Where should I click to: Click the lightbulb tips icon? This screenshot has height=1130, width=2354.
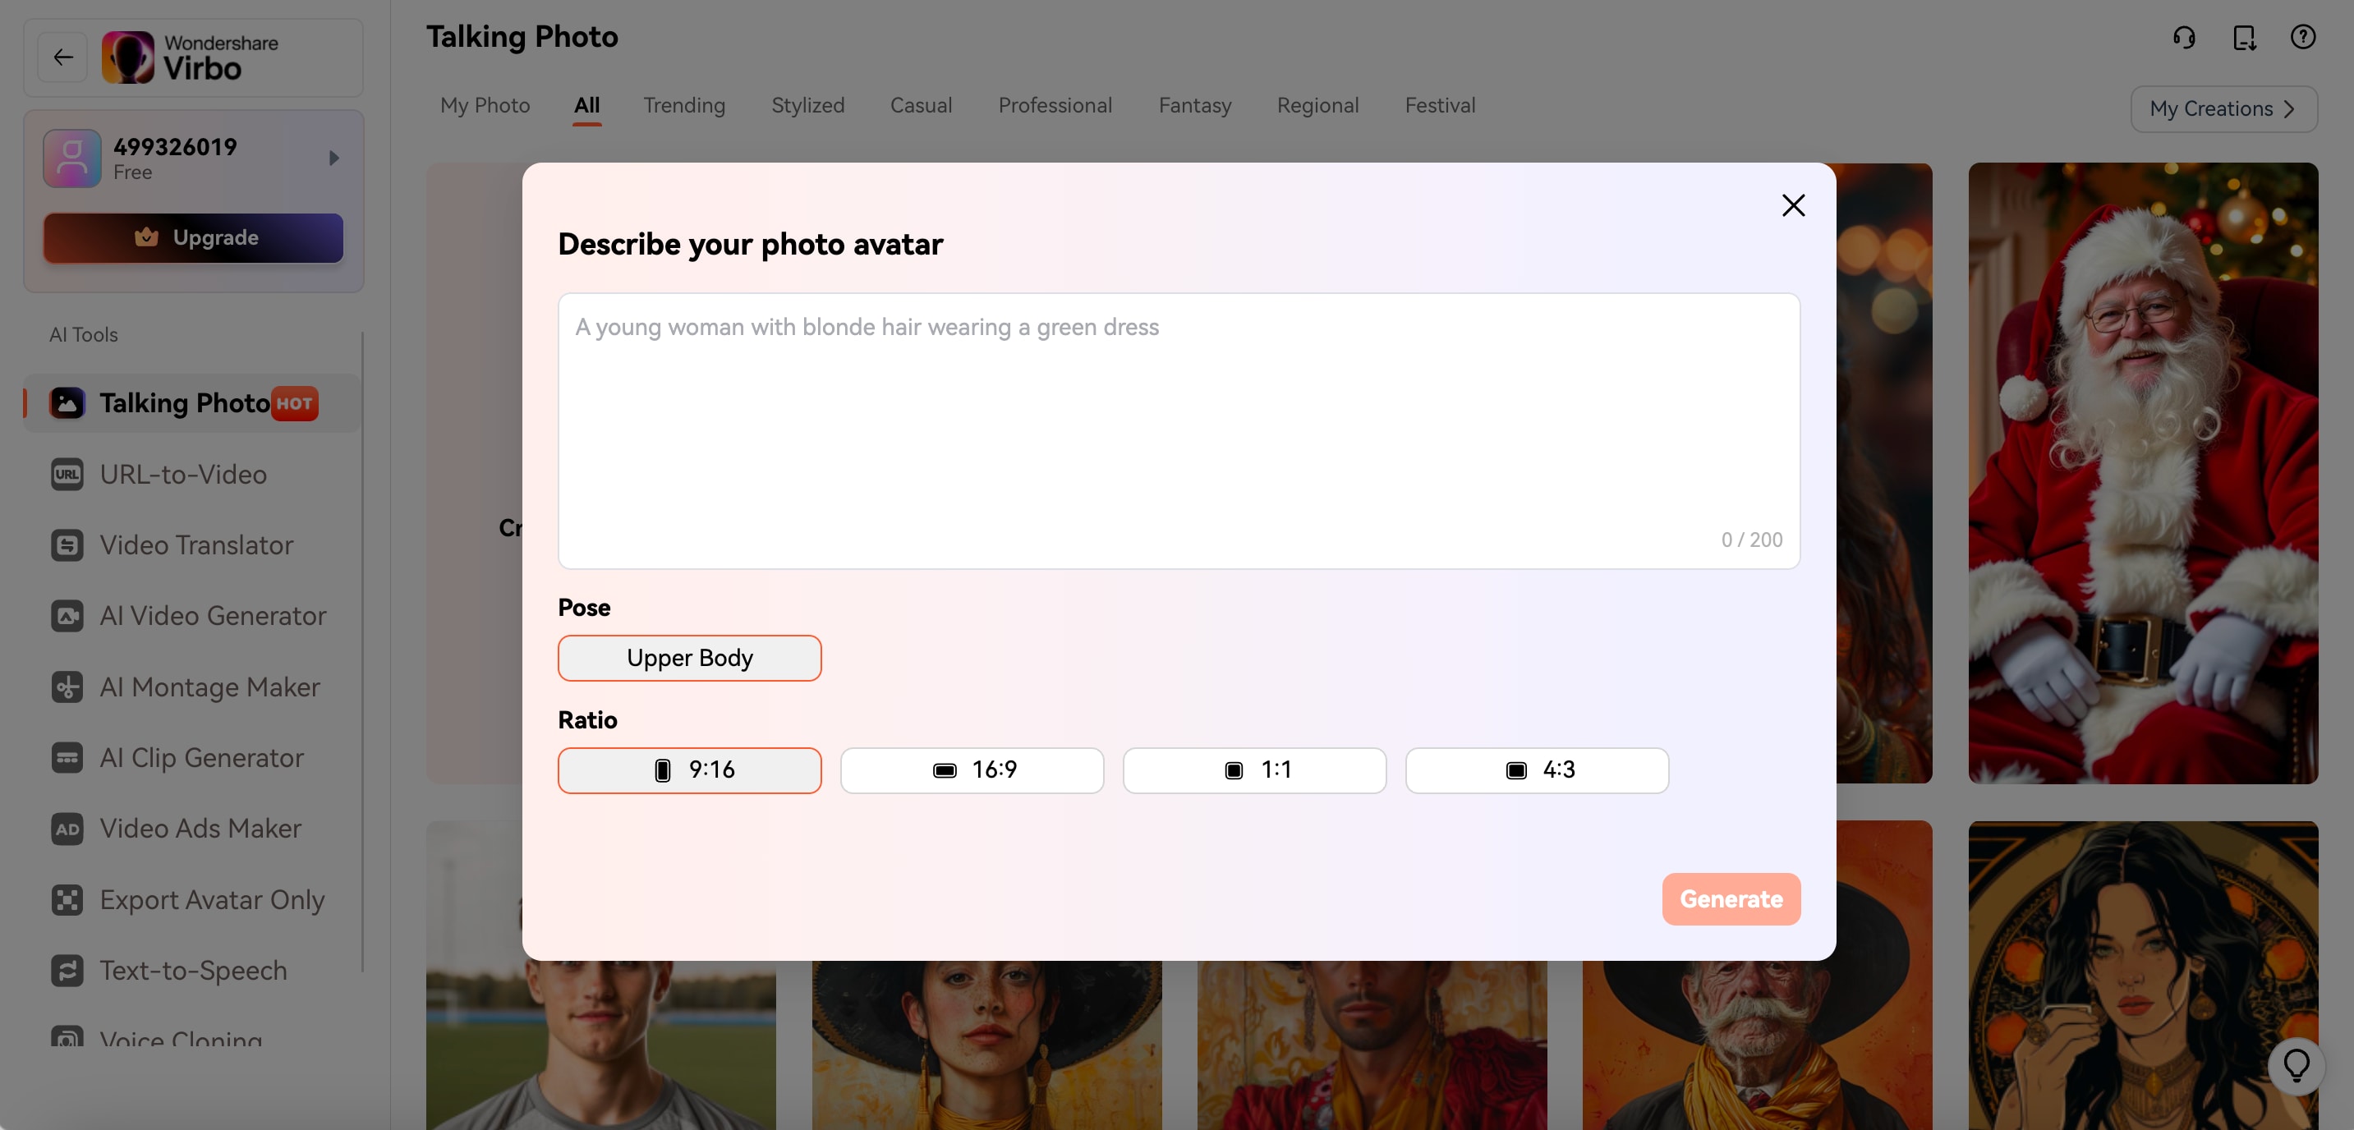tap(2297, 1066)
